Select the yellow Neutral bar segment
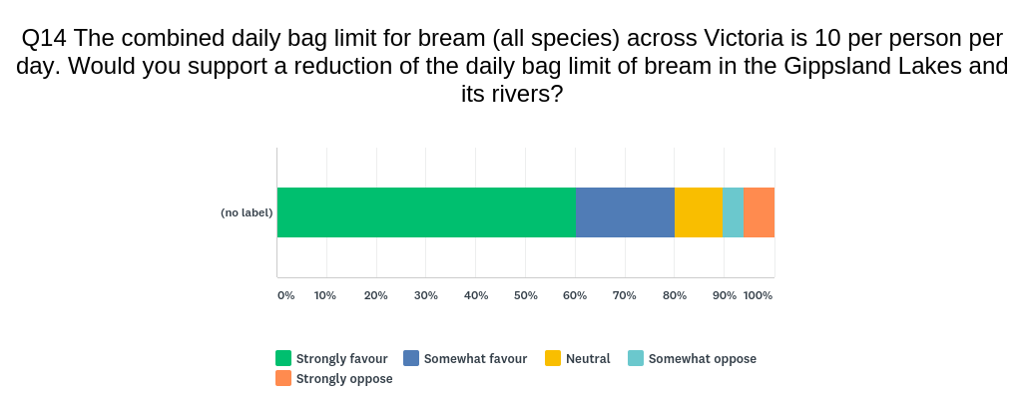The width and height of the screenshot is (1022, 400). [x=699, y=212]
